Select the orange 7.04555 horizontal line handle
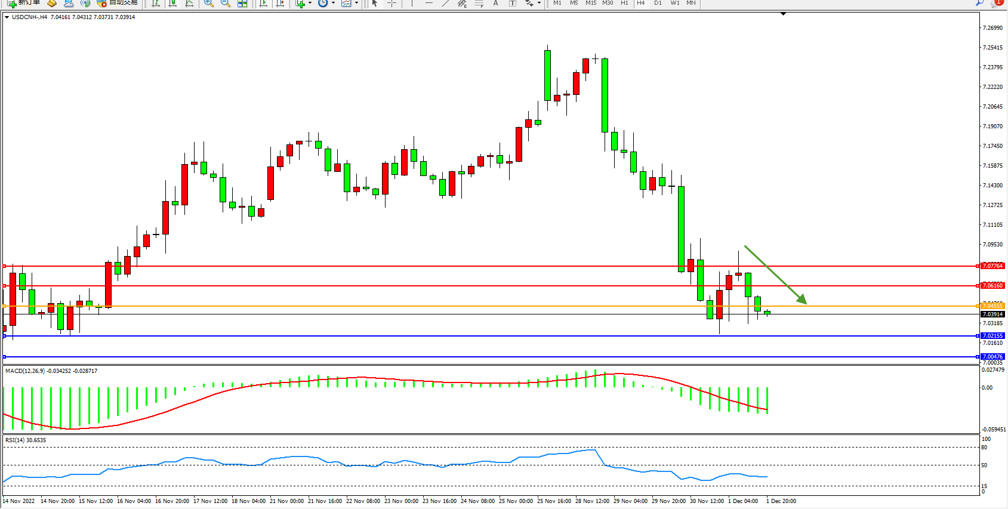 pyautogui.click(x=5, y=306)
